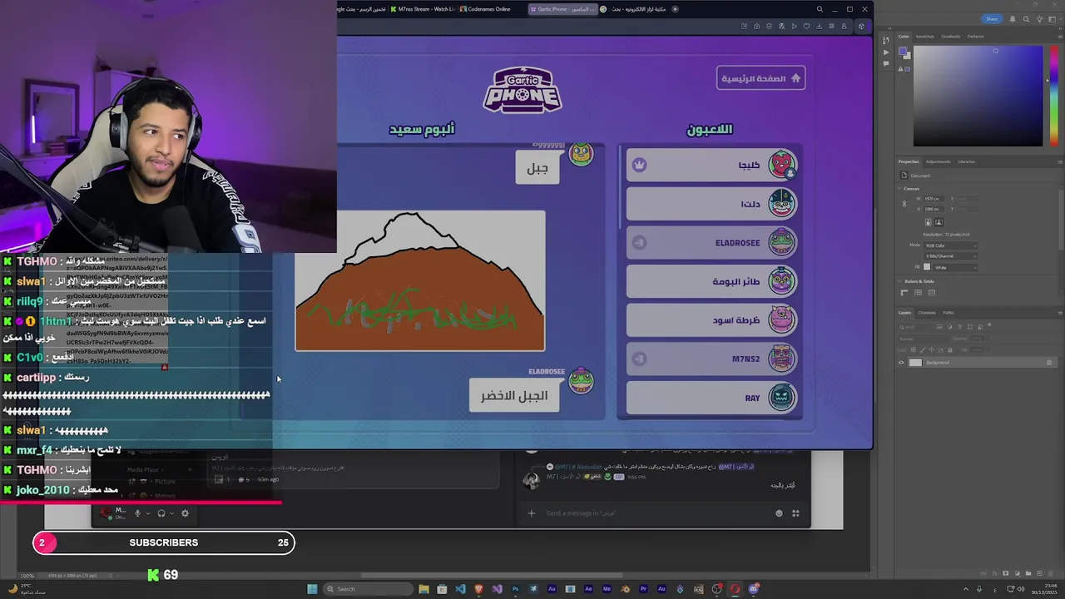The image size is (1065, 599).
Task: Hide the Background layer eye icon
Action: coord(901,363)
